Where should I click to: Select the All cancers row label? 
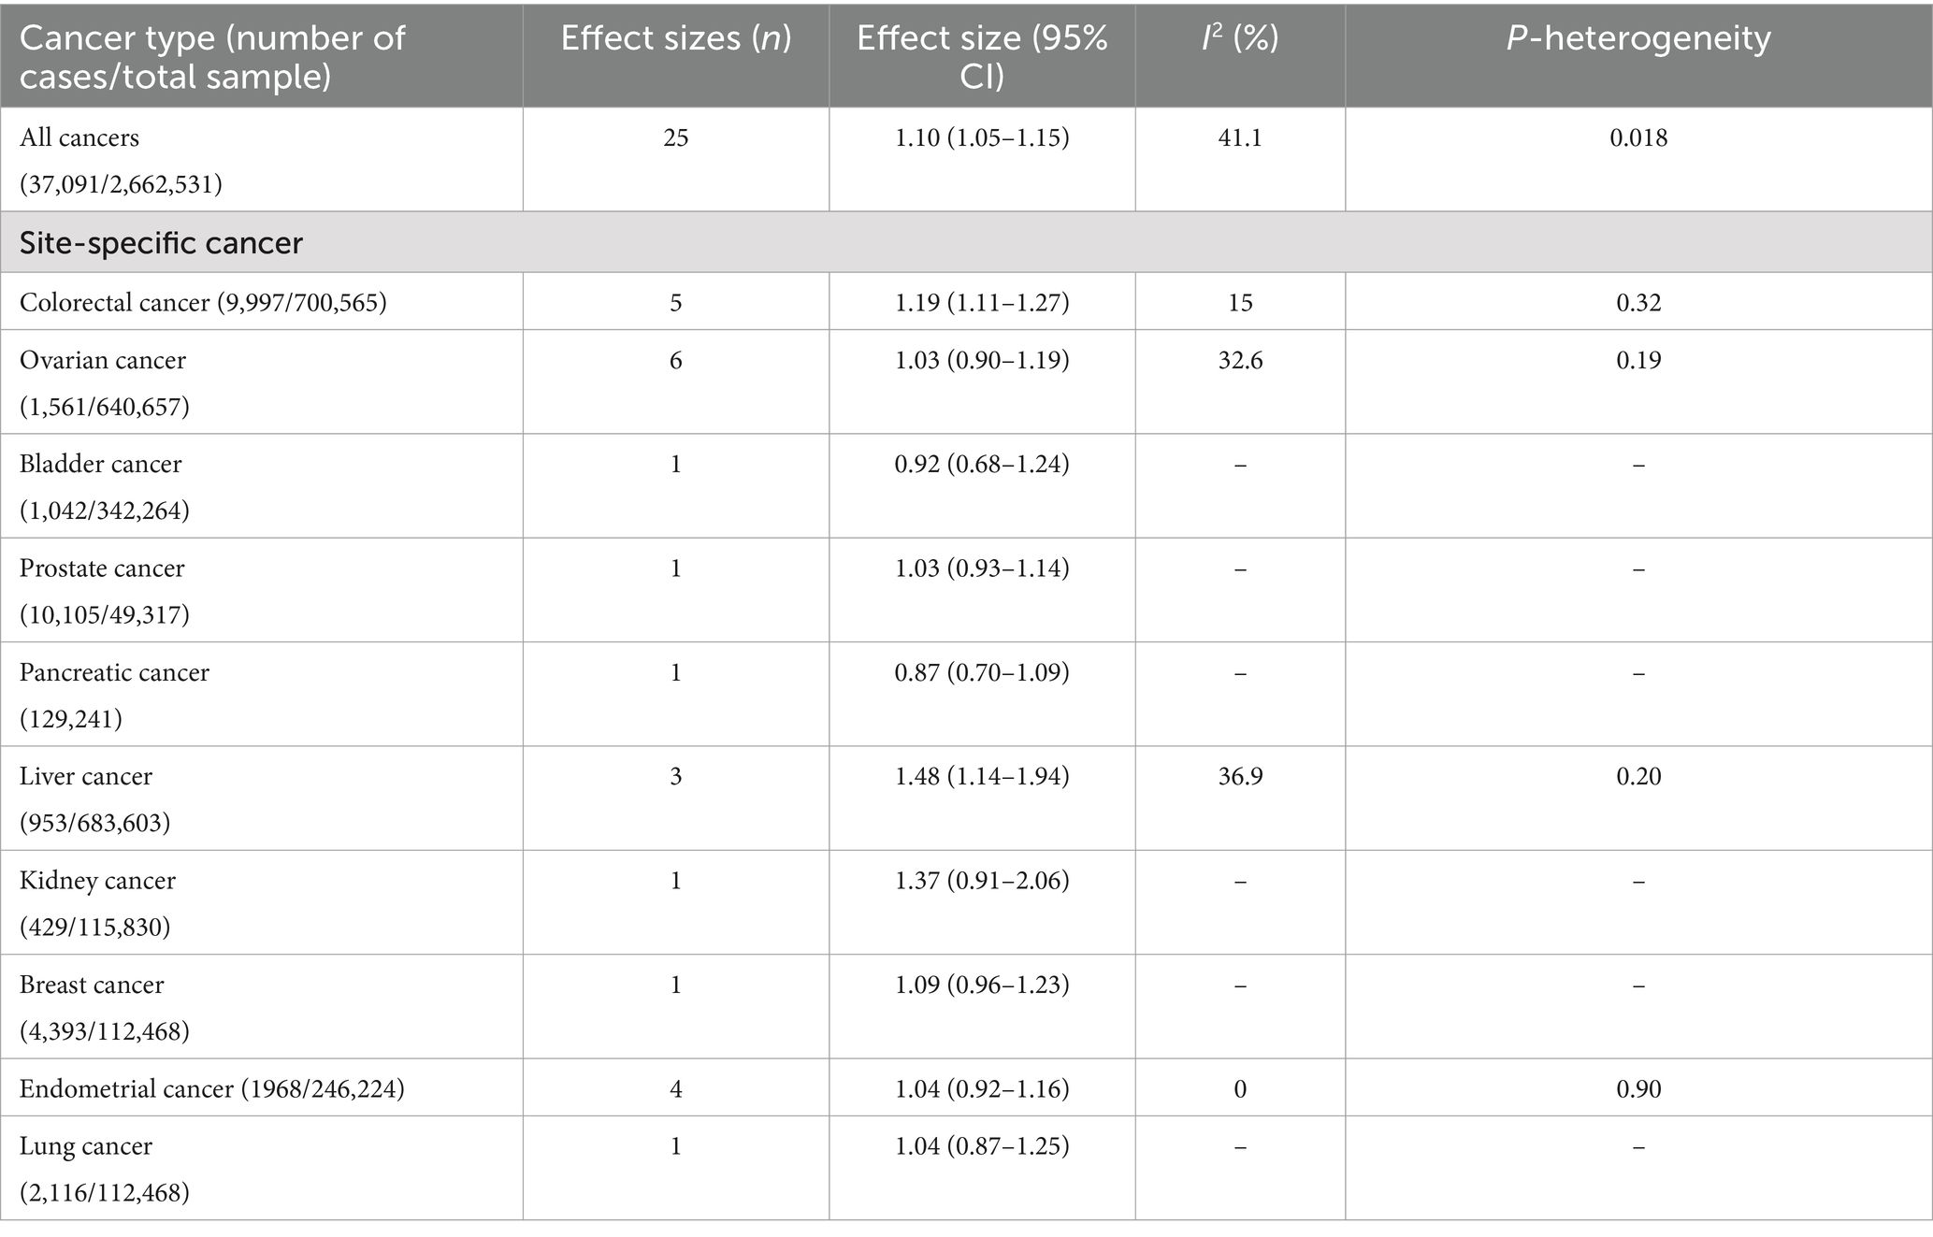pos(122,161)
